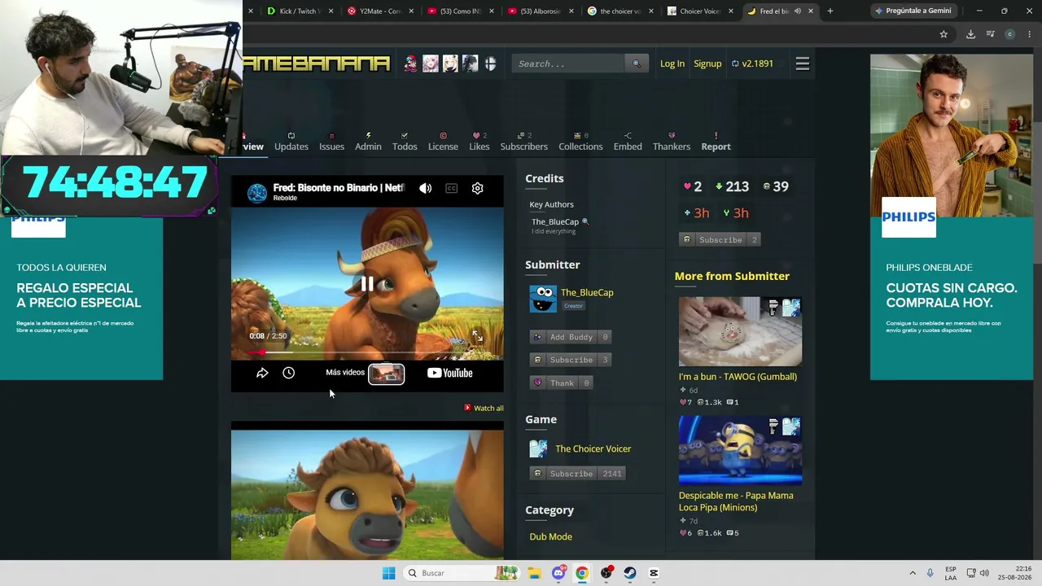Open Despicable me - Papa Mama Loca link

tap(736, 501)
